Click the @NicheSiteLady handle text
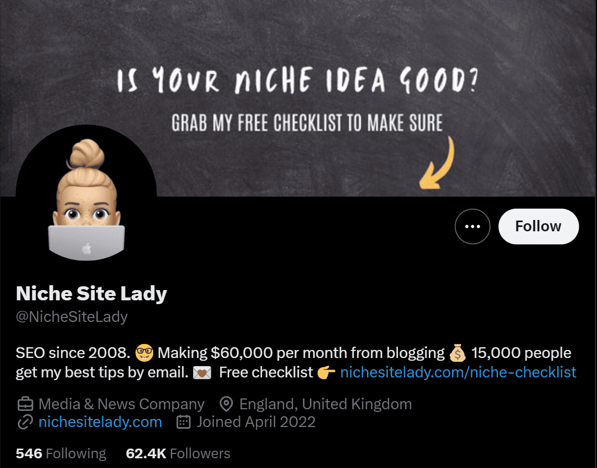 coord(72,317)
